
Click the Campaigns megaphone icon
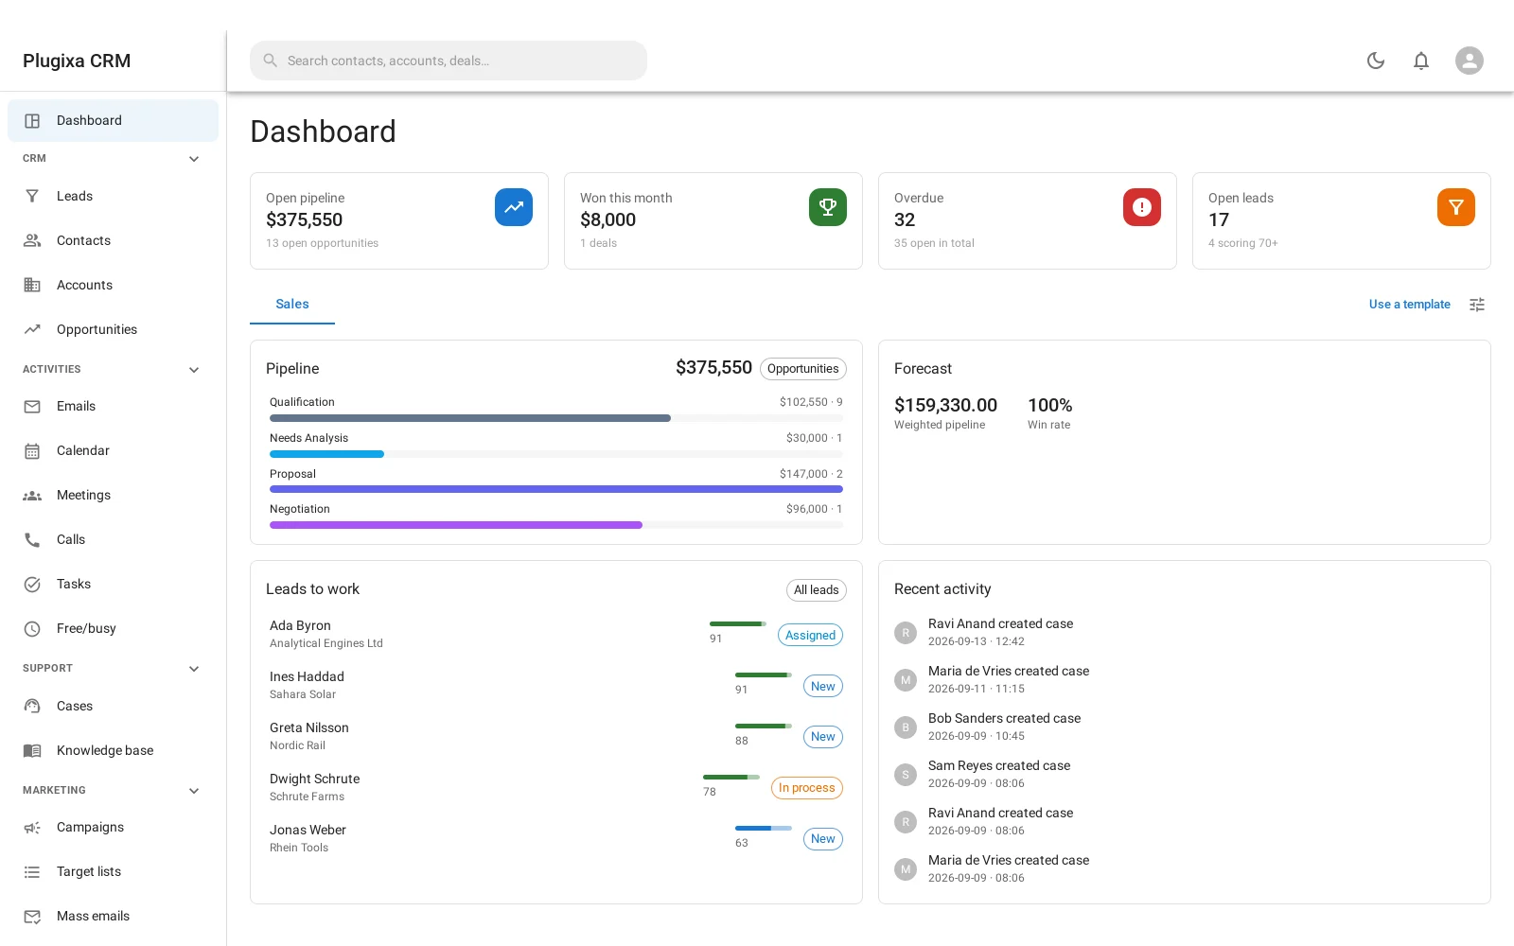tap(32, 828)
